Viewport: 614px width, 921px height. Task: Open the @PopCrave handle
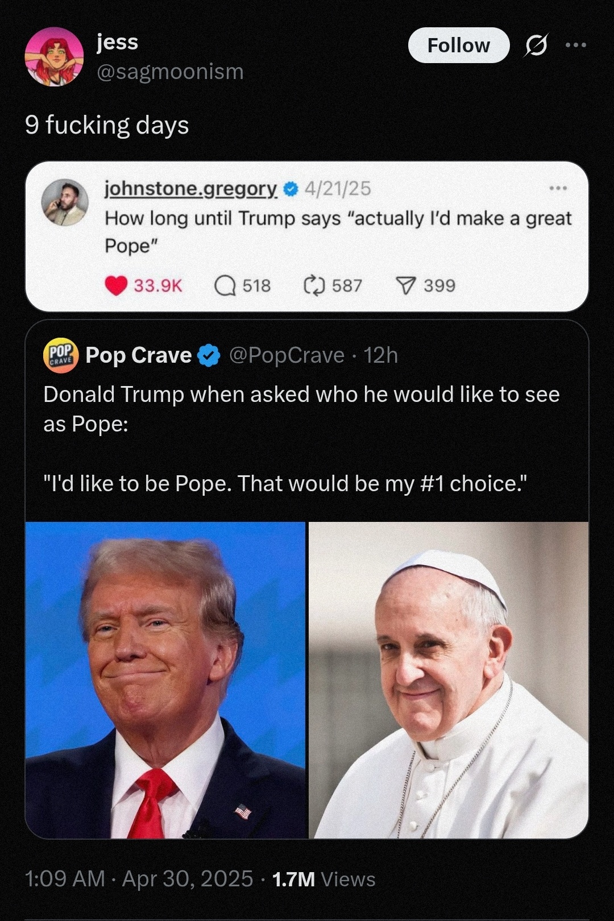click(287, 355)
